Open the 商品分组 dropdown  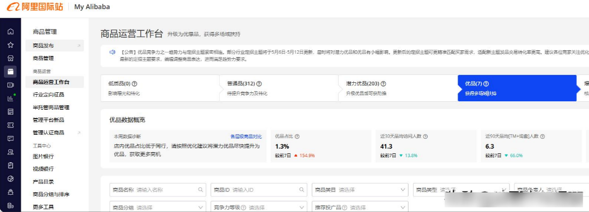pyautogui.click(x=158, y=208)
